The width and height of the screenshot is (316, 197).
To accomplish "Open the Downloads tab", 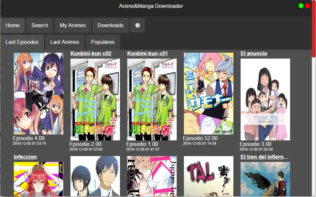I will [x=110, y=25].
